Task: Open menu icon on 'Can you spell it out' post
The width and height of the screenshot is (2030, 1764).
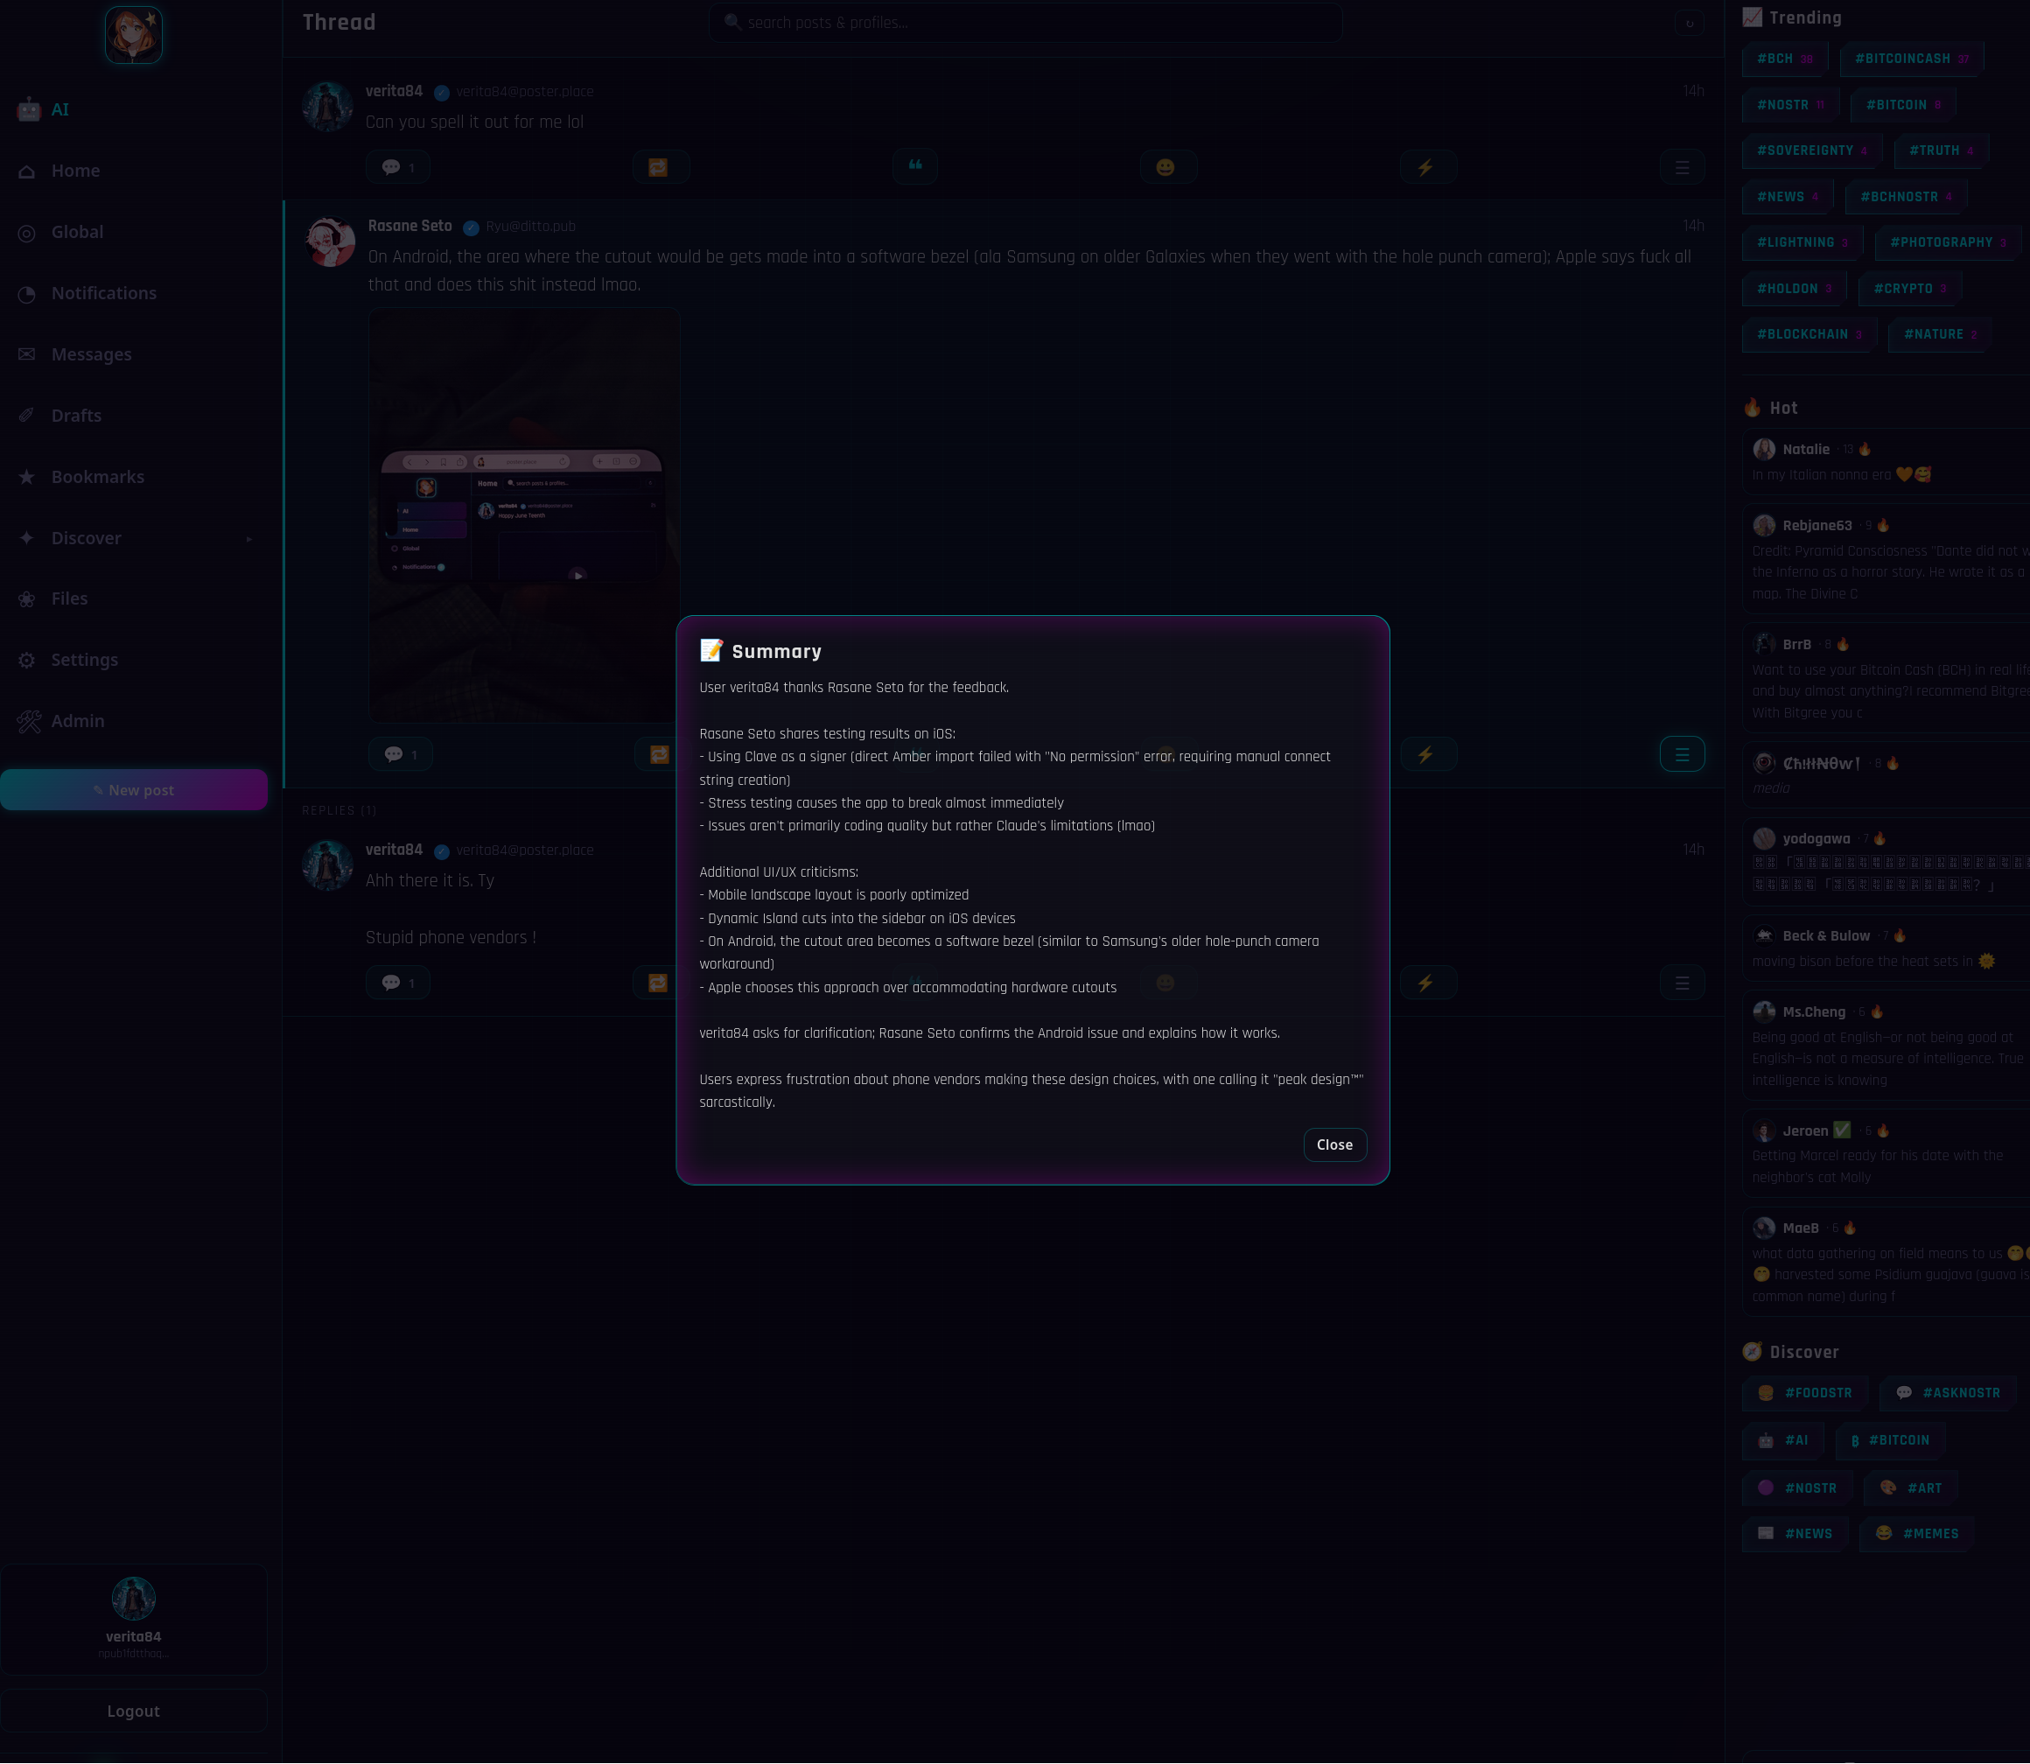Action: (x=1683, y=167)
